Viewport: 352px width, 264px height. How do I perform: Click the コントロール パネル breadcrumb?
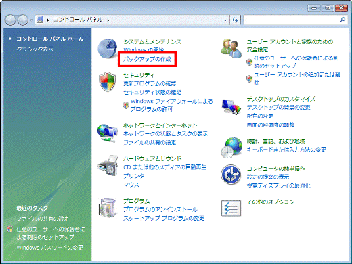78,20
